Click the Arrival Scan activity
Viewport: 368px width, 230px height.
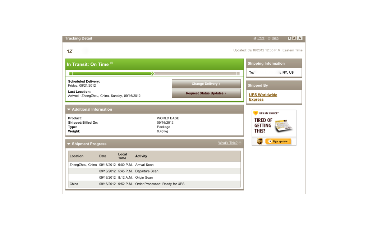144,165
